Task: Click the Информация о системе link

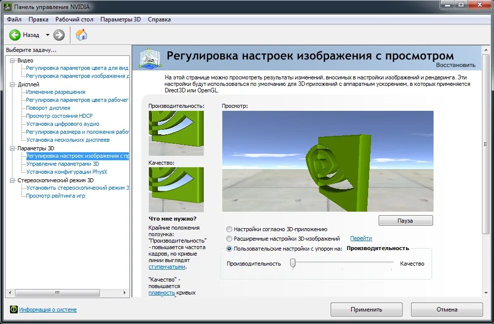Action: click(48, 310)
